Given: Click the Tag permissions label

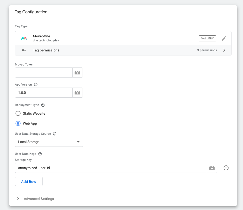Looking at the screenshot, I should (46, 50).
